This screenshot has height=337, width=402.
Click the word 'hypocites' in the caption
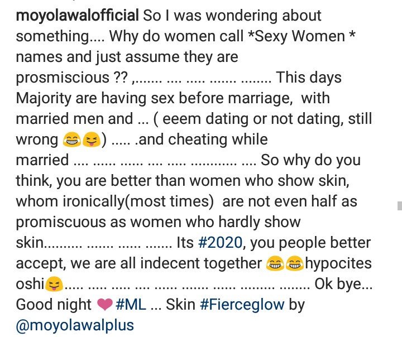click(338, 264)
